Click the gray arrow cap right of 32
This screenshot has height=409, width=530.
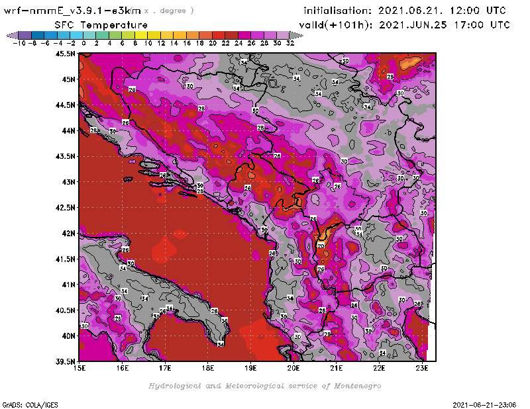[x=296, y=35]
